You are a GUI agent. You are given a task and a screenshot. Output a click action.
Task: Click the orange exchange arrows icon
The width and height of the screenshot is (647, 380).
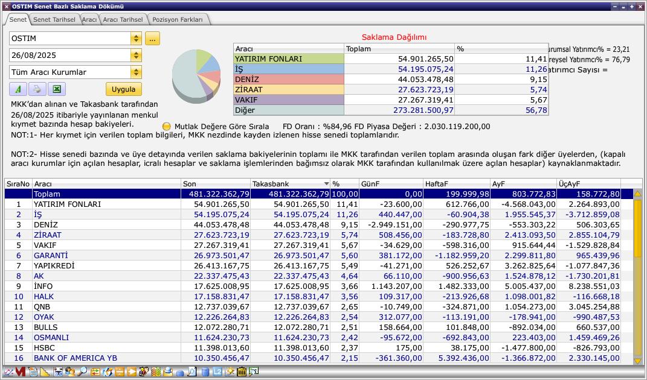tap(95, 372)
